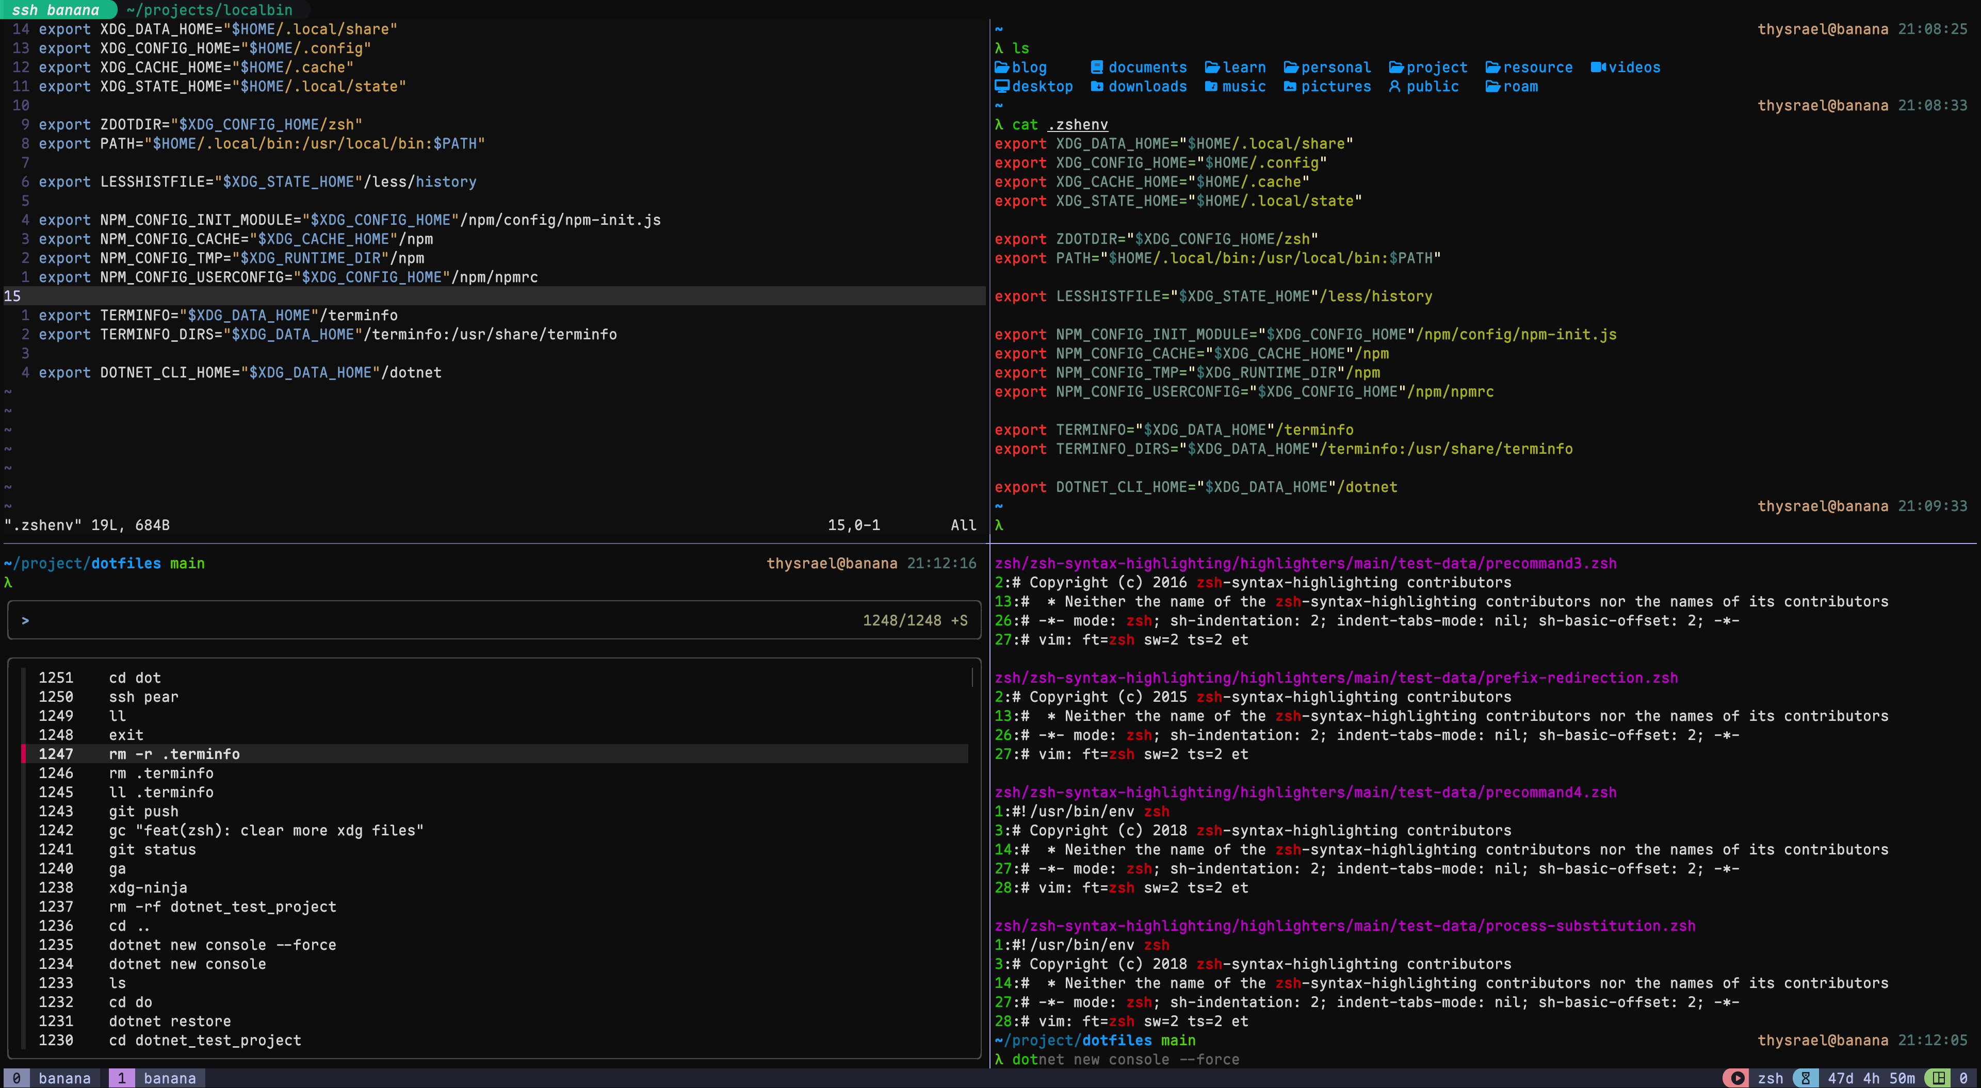Click the public user icon

(1394, 86)
